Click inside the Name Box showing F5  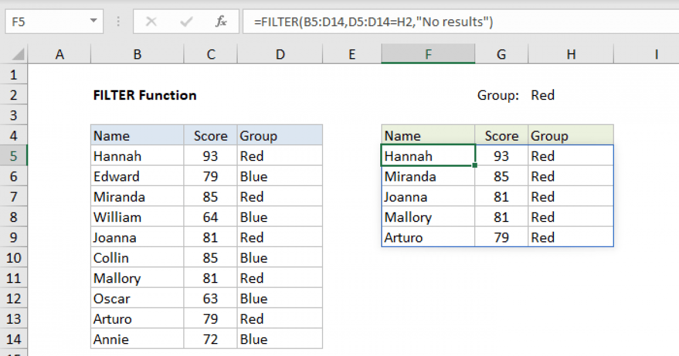click(45, 22)
